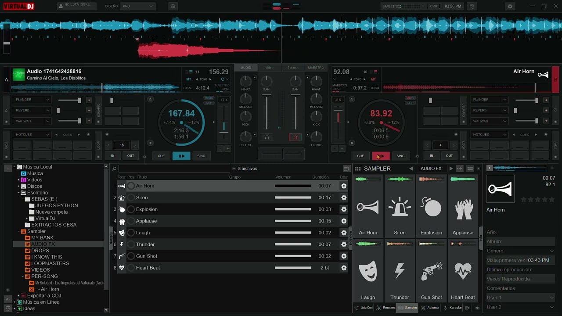Click the Air Horn cover art thumbnail
The image size is (562, 316).
pyautogui.click(x=501, y=189)
